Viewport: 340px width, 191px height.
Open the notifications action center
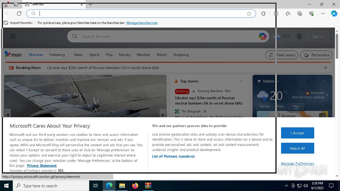331,186
